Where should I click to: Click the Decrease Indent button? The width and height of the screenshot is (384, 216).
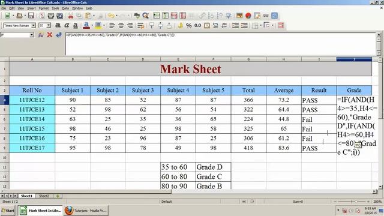[x=244, y=25]
